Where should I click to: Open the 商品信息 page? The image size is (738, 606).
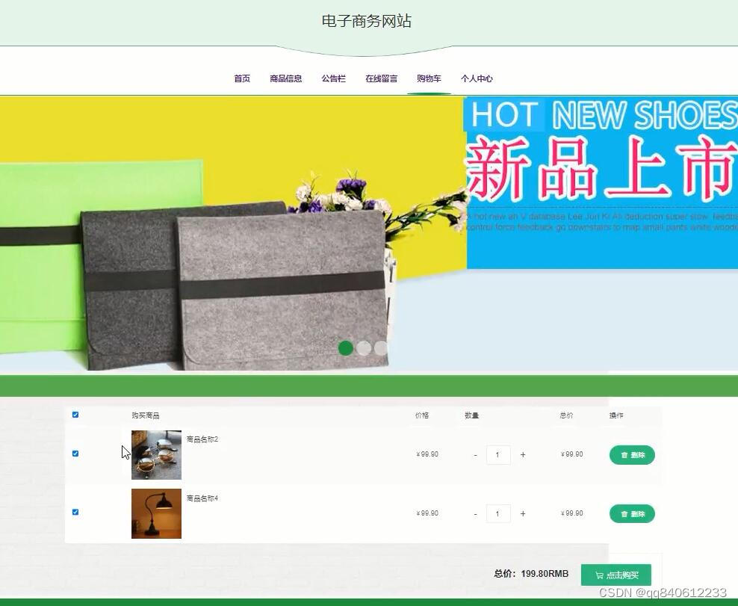(x=287, y=78)
